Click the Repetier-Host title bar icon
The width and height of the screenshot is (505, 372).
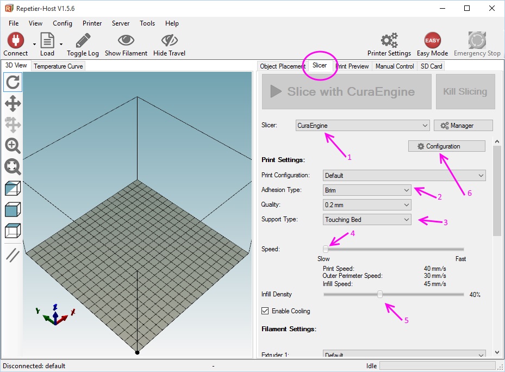tap(9, 8)
